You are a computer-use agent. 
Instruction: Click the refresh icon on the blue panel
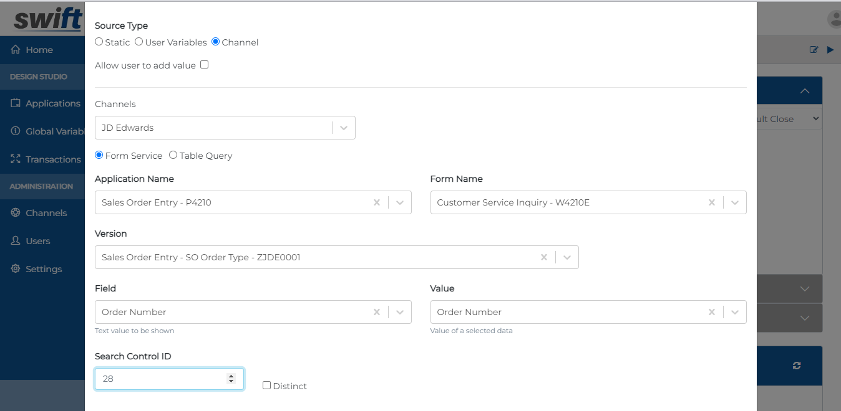pos(796,366)
